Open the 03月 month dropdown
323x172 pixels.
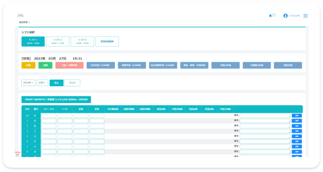coord(42,83)
